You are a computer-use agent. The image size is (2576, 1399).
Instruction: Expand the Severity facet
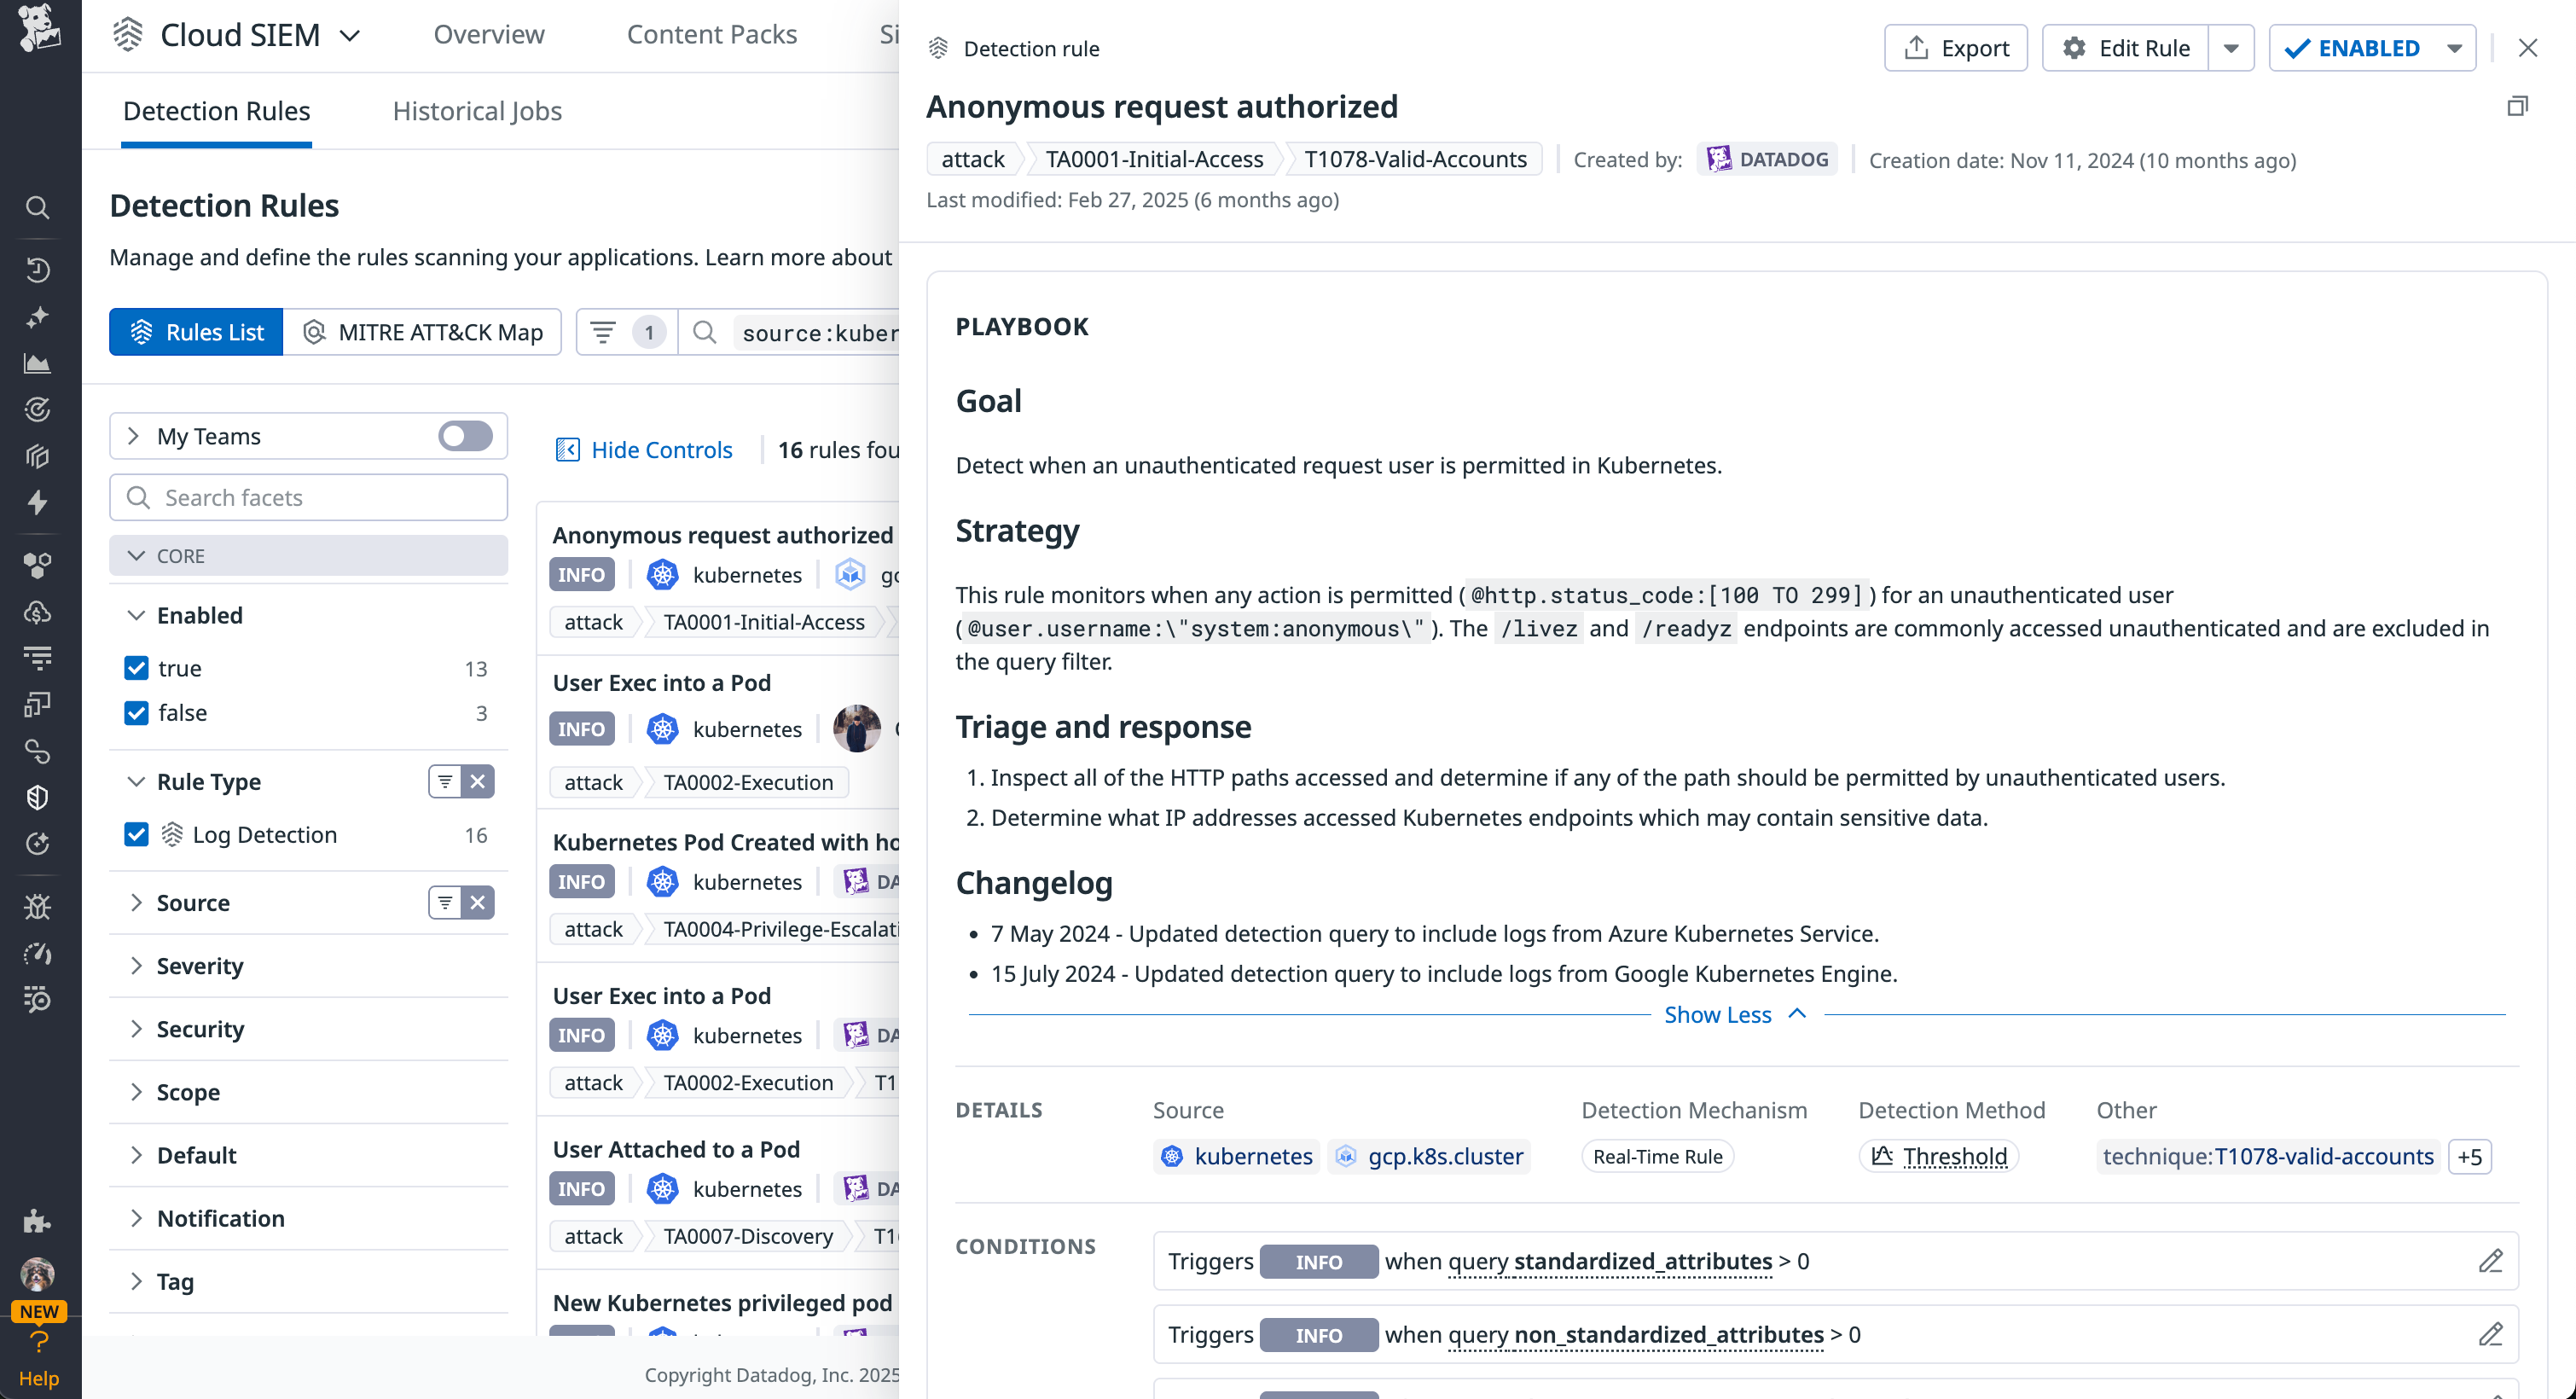(200, 966)
